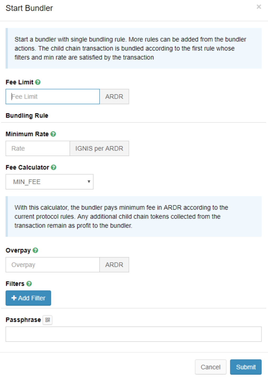The width and height of the screenshot is (268, 380).
Task: Show help for the Overpay field
Action: click(36, 250)
